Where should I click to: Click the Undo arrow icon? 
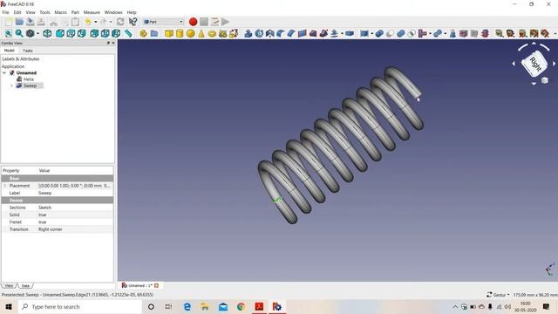(x=87, y=22)
